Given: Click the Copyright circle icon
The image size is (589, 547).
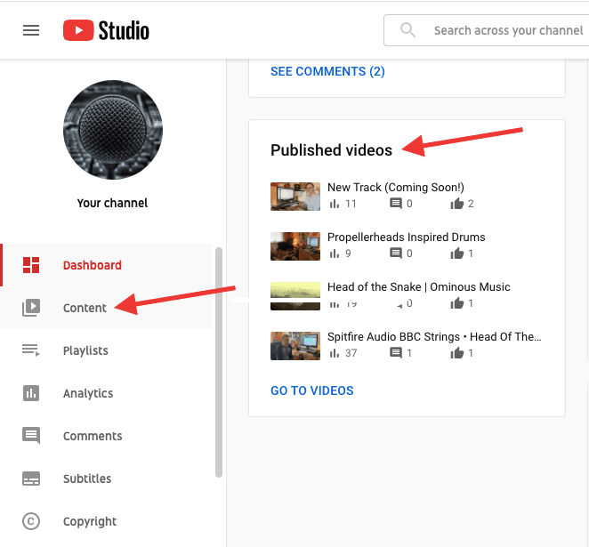Looking at the screenshot, I should click(x=31, y=521).
